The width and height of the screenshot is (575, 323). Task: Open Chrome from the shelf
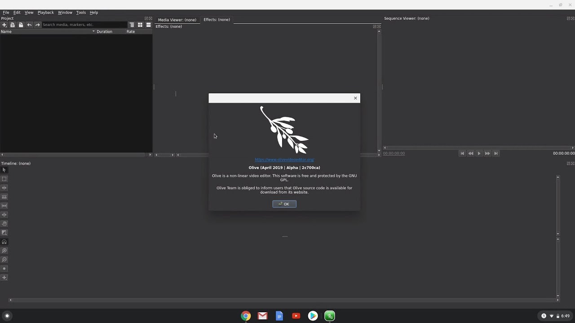click(x=246, y=316)
